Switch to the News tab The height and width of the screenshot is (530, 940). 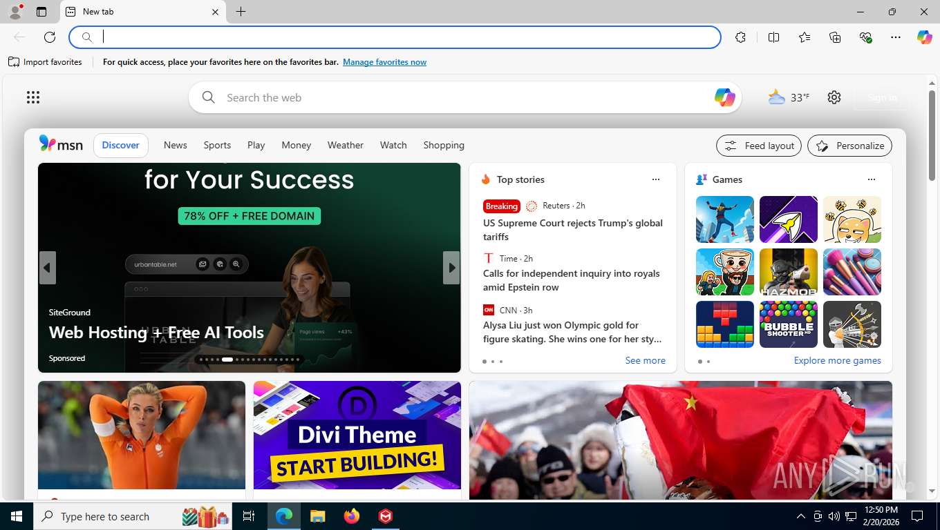(x=175, y=145)
